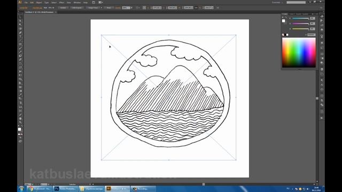The image size is (342, 192).
Task: Open the Object menu
Action: click(39, 3)
